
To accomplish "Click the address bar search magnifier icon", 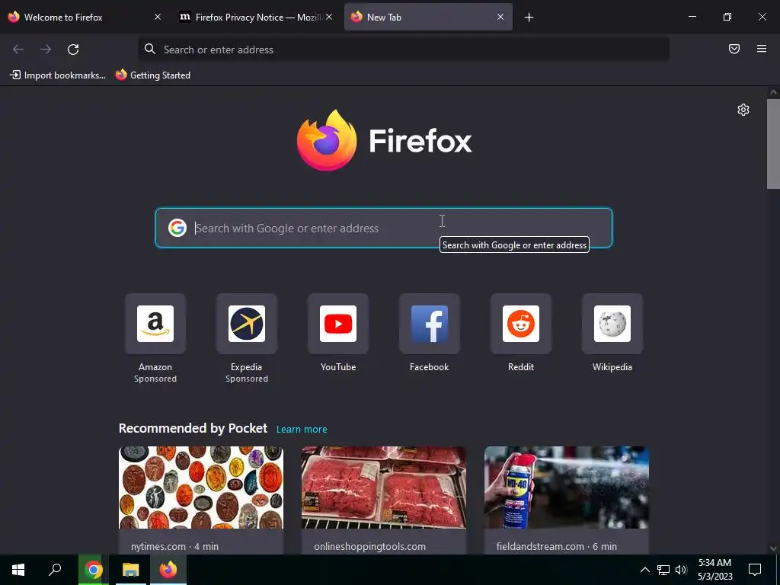I will coord(150,49).
